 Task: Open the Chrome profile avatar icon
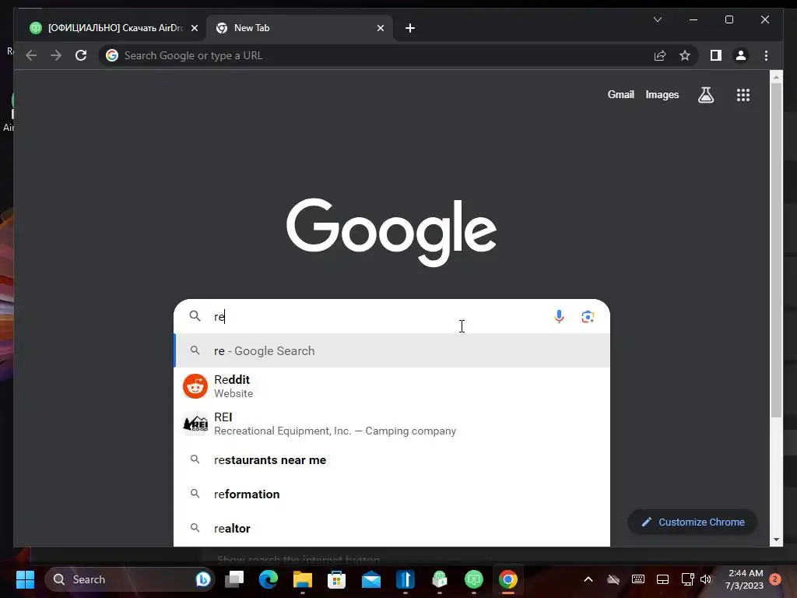(741, 55)
